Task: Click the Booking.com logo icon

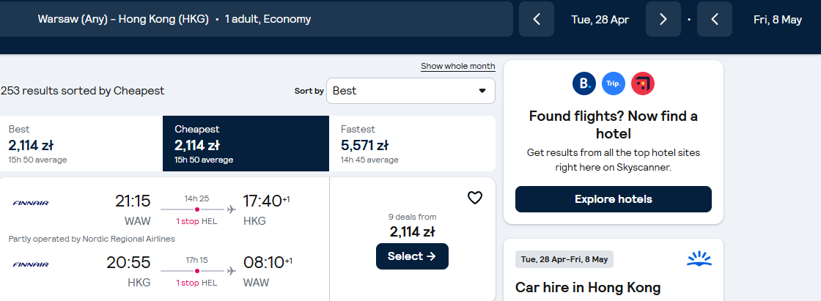Action: point(583,83)
